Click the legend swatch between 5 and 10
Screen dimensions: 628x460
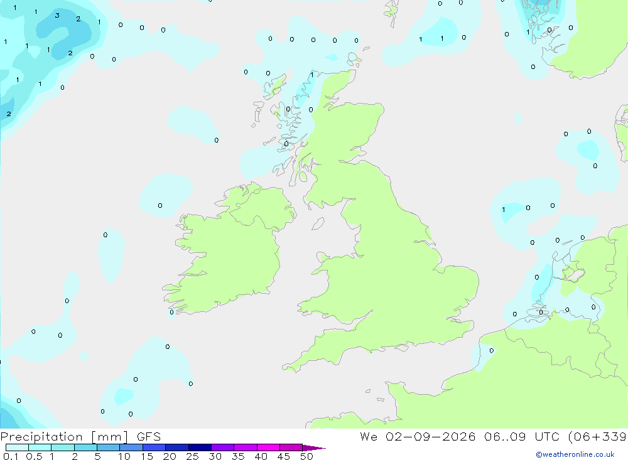(109, 447)
